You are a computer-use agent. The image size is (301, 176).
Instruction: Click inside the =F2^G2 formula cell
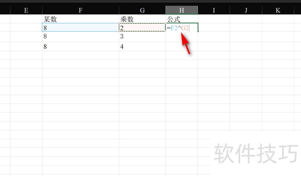[x=182, y=28]
